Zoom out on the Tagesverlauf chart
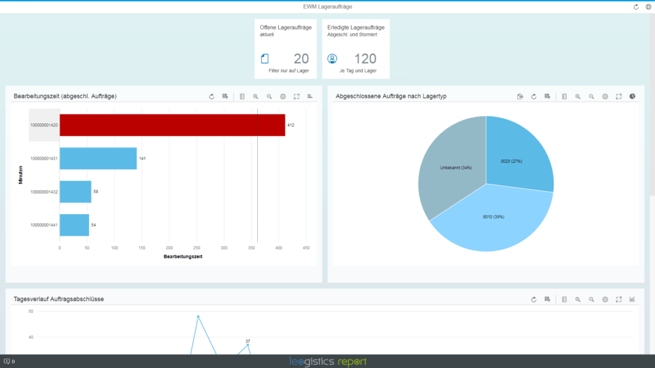The height and width of the screenshot is (368, 655). tap(592, 299)
